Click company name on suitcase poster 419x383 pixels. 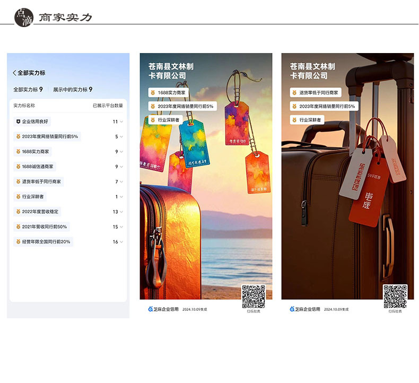pos(312,71)
